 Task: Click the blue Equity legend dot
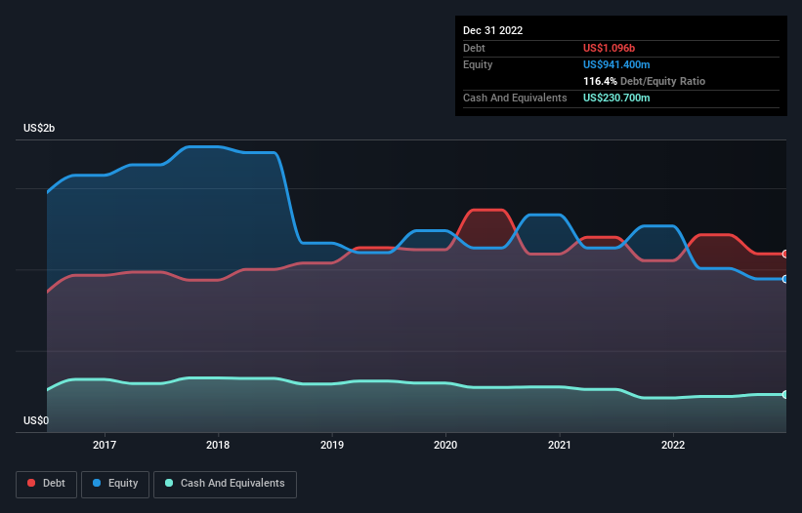(97, 483)
